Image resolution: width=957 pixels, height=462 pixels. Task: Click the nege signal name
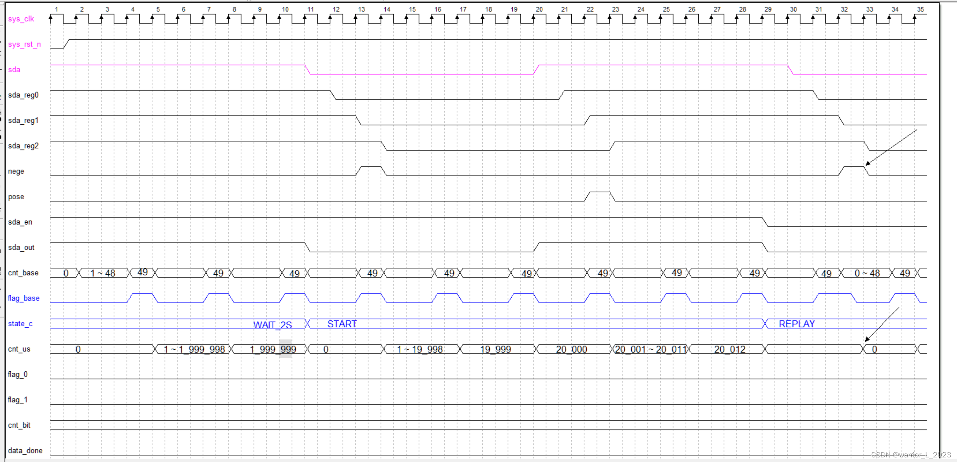click(x=16, y=171)
